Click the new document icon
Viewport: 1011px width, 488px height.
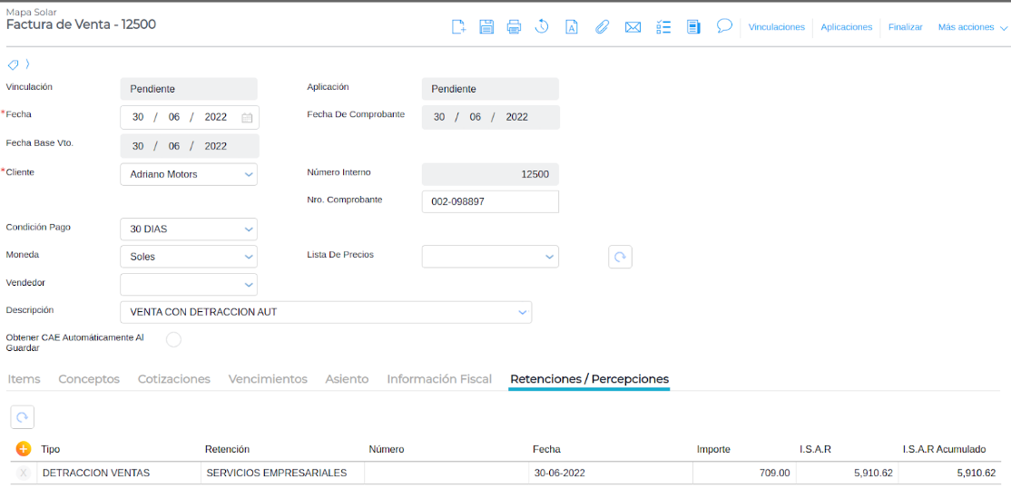[458, 27]
